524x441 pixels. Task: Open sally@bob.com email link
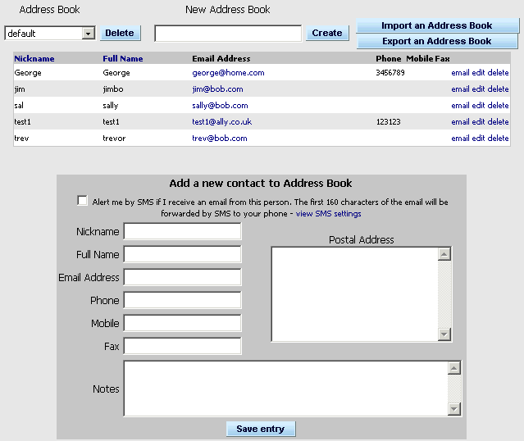pyautogui.click(x=220, y=106)
